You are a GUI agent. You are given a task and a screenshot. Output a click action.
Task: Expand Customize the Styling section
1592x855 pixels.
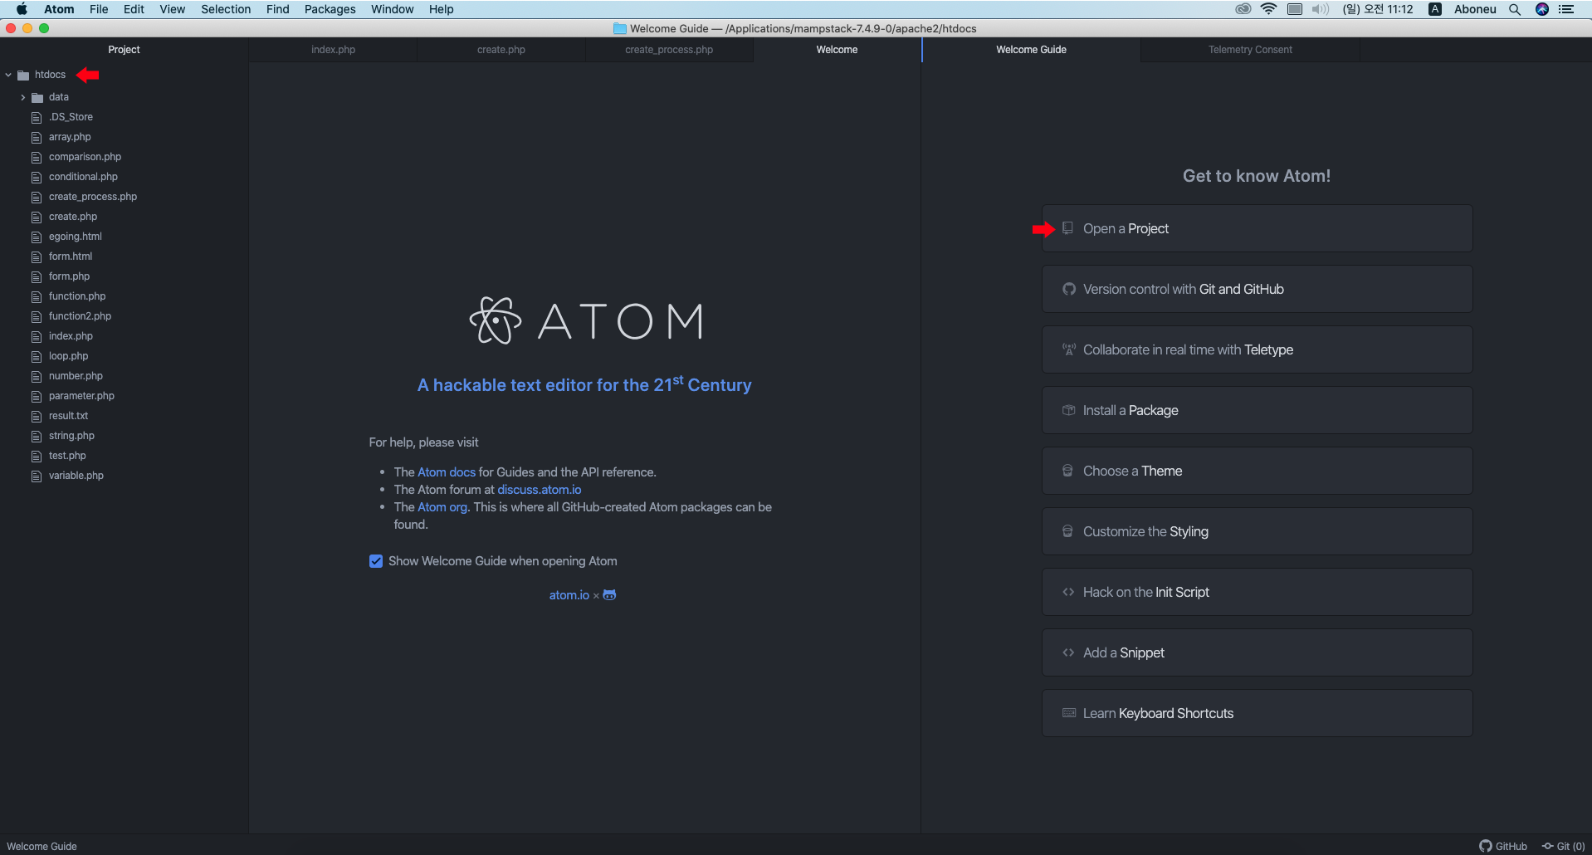pyautogui.click(x=1257, y=531)
